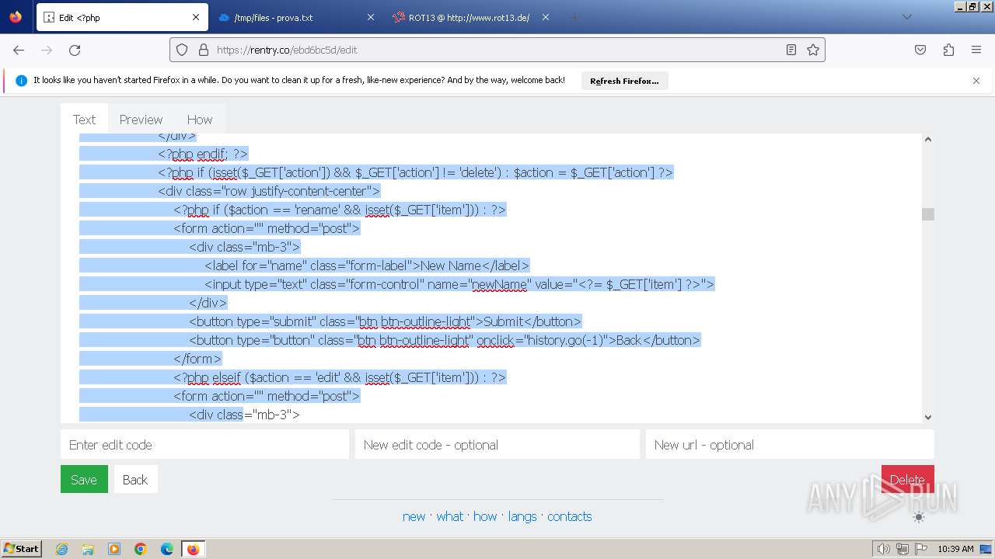Bookmark this page with the star icon
The image size is (995, 559).
813,50
